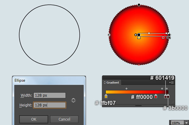Viewport: 189px width, 125px height.
Task: Click the Height input field
Action: (49, 105)
